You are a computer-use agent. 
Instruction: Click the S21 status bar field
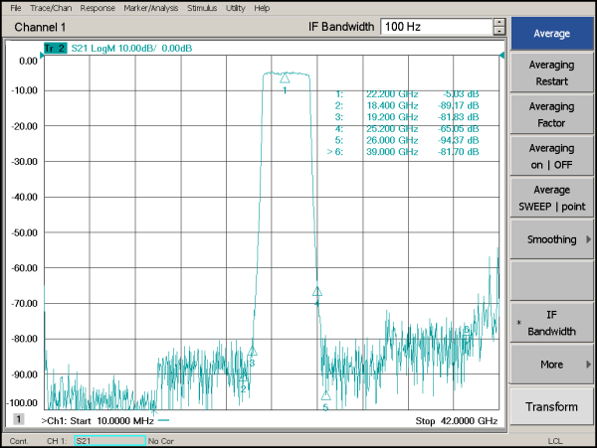(x=110, y=441)
